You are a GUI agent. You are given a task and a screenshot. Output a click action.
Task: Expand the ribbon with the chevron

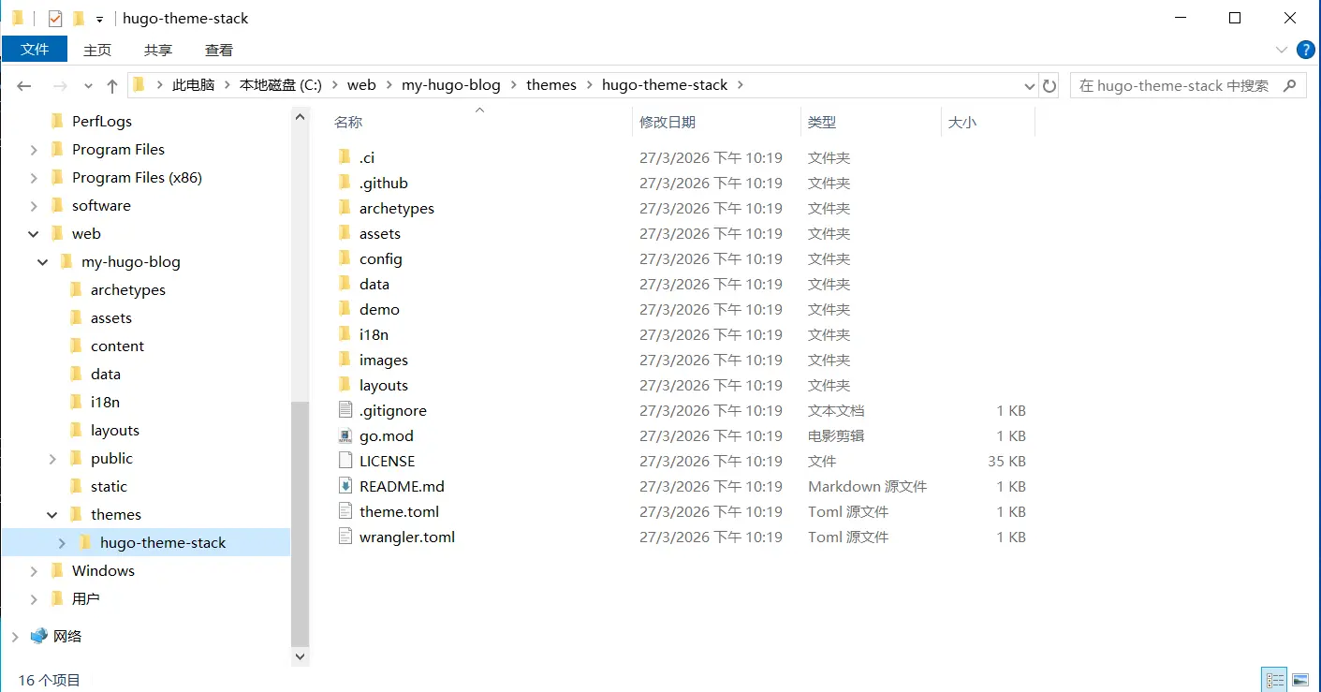tap(1282, 50)
